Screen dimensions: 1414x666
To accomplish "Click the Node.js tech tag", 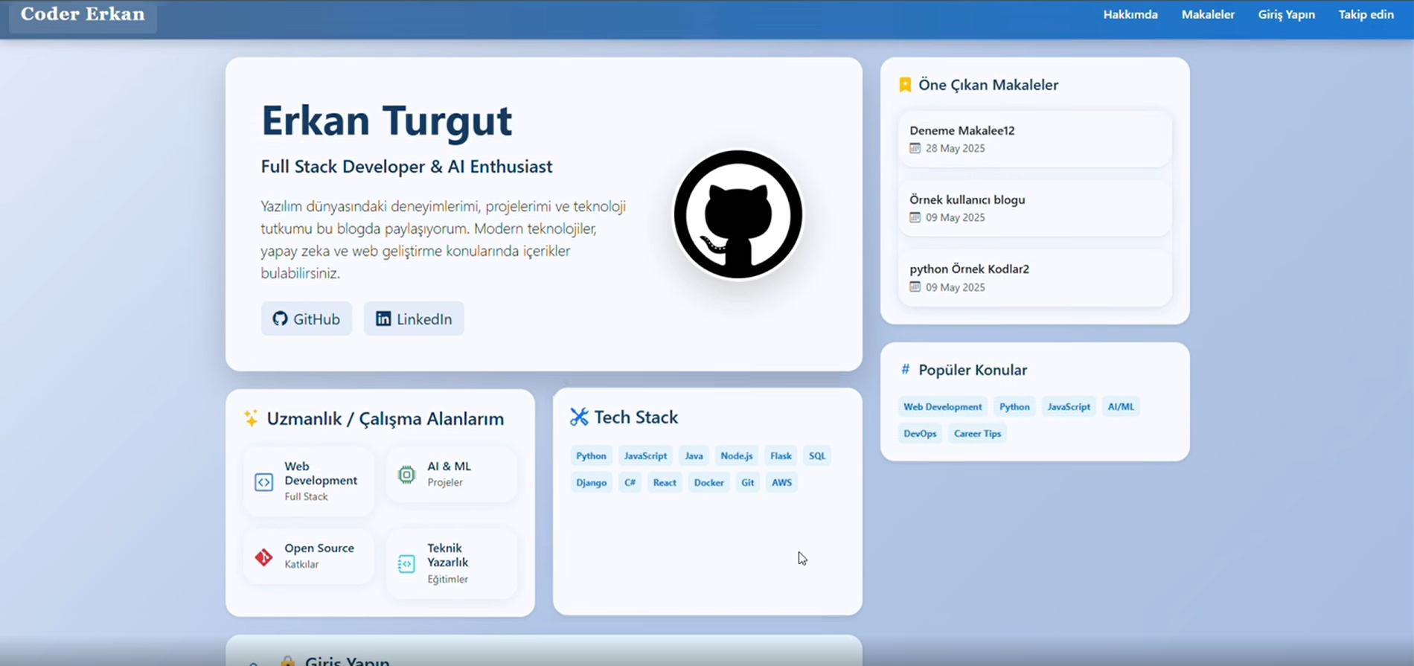I will click(x=736, y=455).
